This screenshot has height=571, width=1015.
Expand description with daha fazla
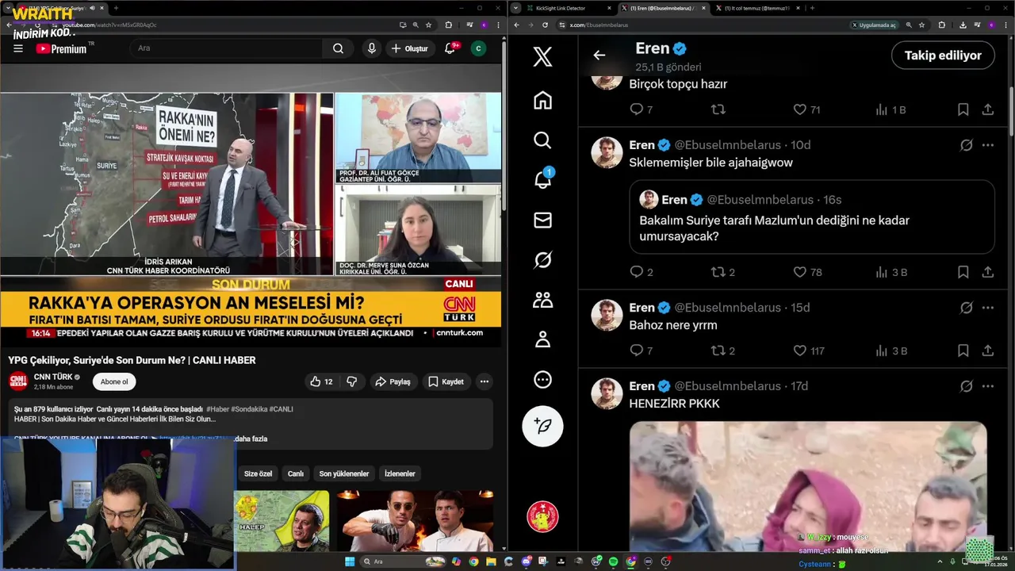tap(251, 439)
